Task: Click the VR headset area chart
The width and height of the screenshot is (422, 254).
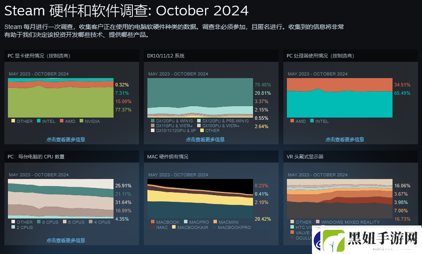Action: 340,199
